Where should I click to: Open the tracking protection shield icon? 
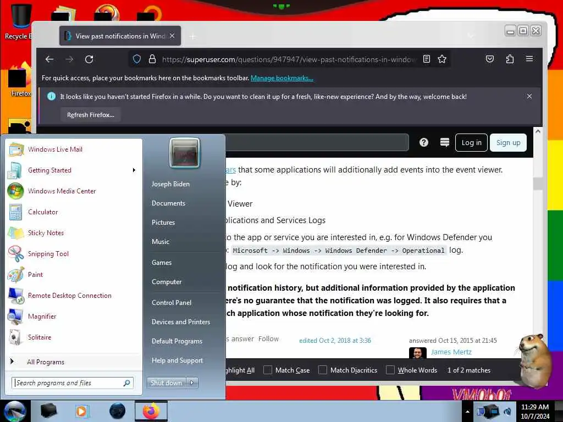tap(137, 59)
